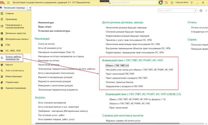This screenshot has width=208, height=125.
Task: Click the horizontal scrollbar at the bottom
Action: [107, 123]
